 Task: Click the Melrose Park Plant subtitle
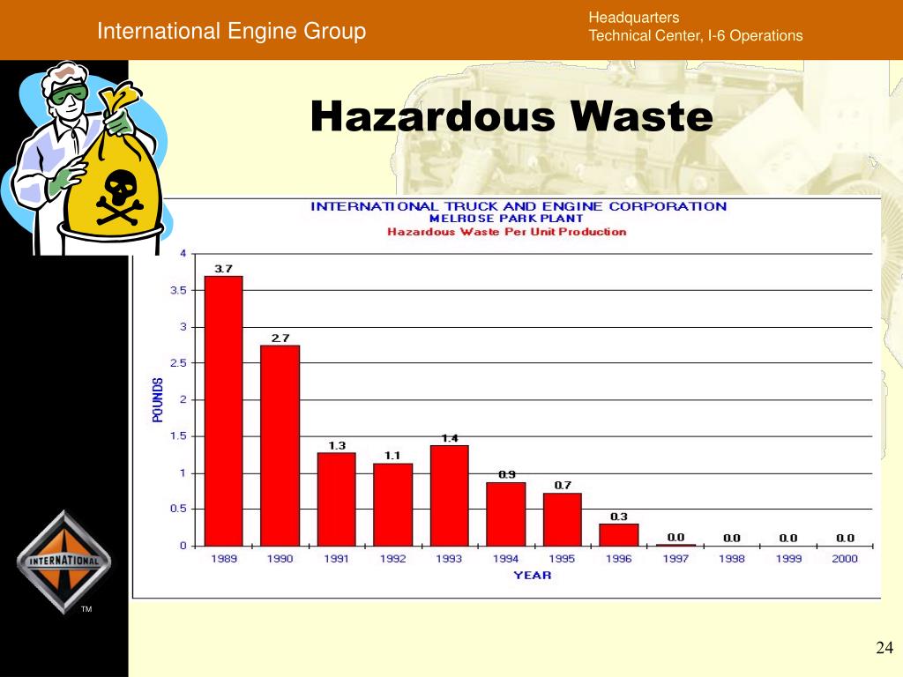pyautogui.click(x=506, y=219)
